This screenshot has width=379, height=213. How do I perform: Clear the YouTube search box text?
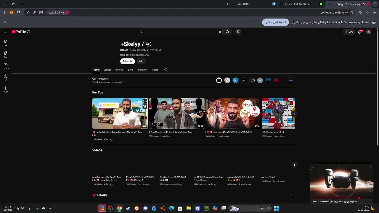click(x=220, y=32)
